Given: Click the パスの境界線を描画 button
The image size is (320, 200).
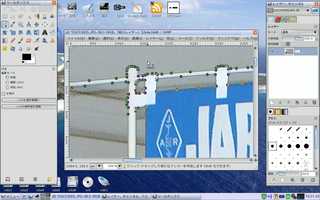Looking at the screenshot, I should [29, 106].
